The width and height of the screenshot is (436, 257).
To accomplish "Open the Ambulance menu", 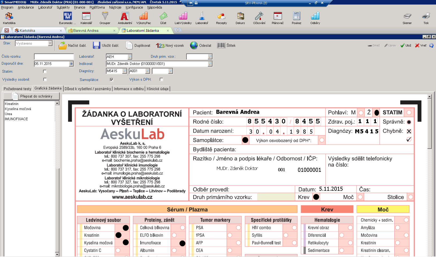I will pos(26,7).
